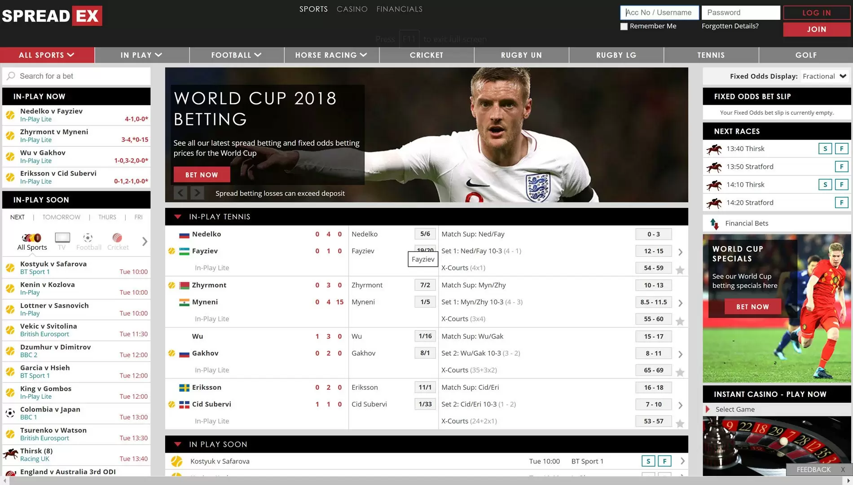Collapse the In-Play Tennis section
This screenshot has width=853, height=485.
tap(178, 217)
